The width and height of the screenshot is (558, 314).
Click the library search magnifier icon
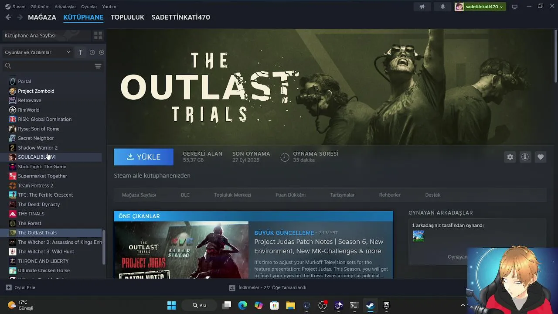pos(8,66)
